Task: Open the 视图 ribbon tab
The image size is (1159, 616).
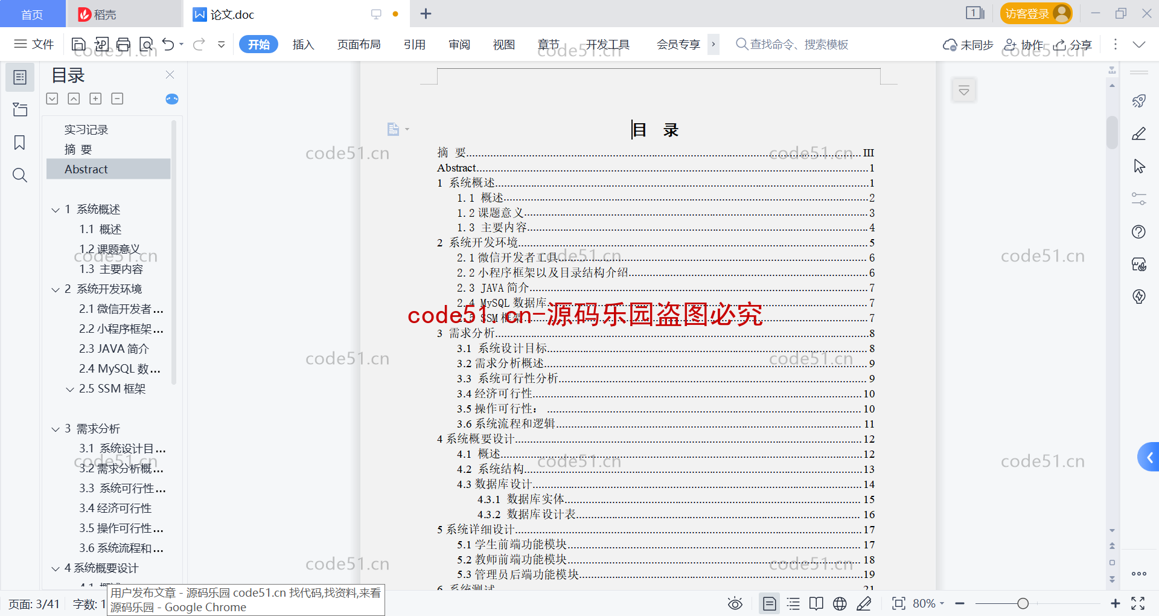Action: tap(503, 44)
